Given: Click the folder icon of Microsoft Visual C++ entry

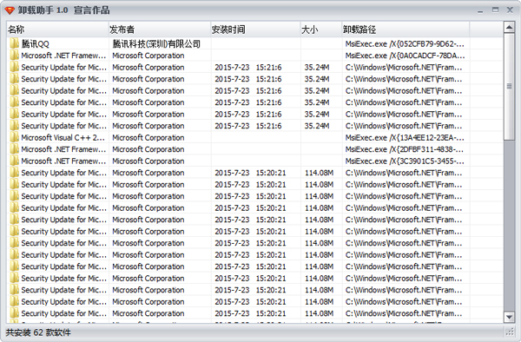Looking at the screenshot, I should pos(14,137).
